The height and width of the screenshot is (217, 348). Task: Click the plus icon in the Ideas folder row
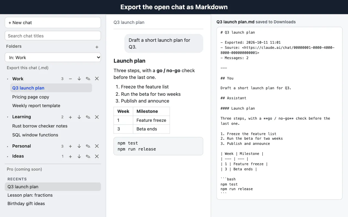click(70, 157)
